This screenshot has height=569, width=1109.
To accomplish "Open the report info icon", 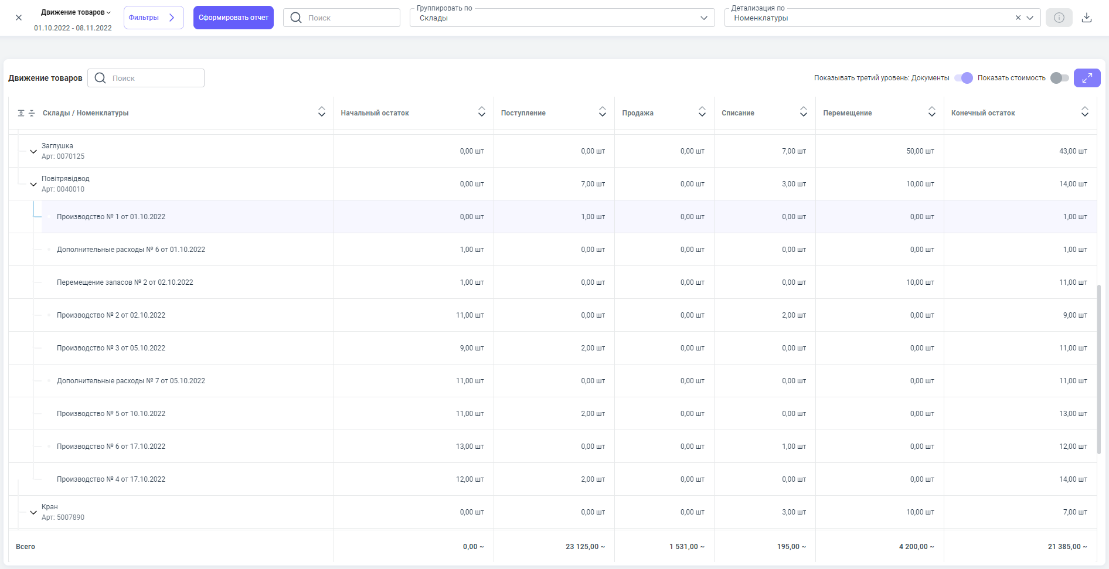I will 1059,18.
